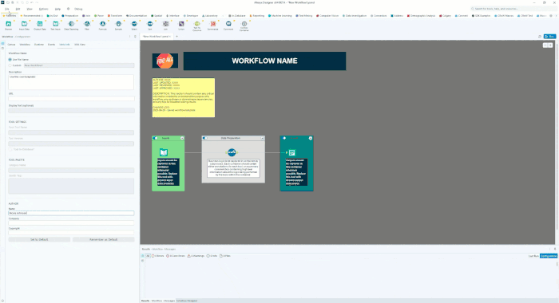Click the save icon in title bar

click(x=13, y=2)
